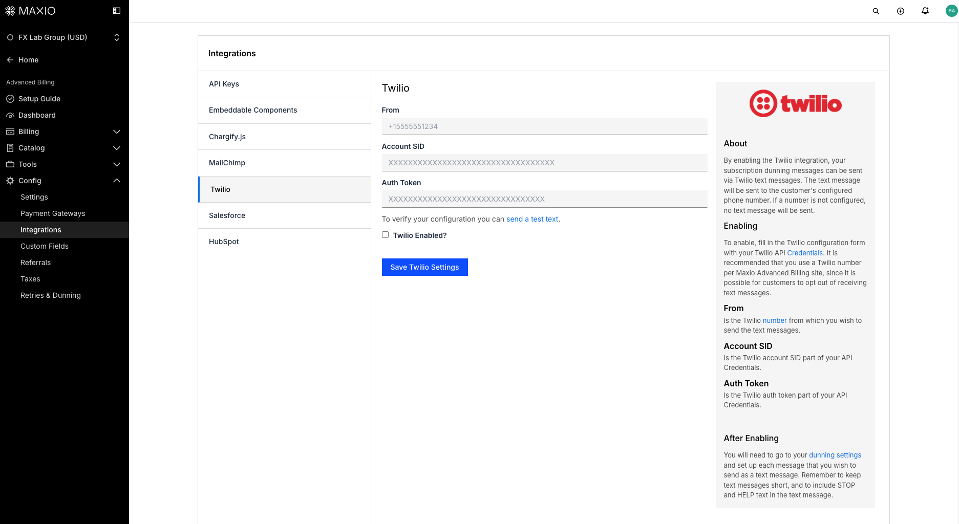Click the Advanced Billing section label
Viewport: 959px width, 524px height.
tap(30, 82)
